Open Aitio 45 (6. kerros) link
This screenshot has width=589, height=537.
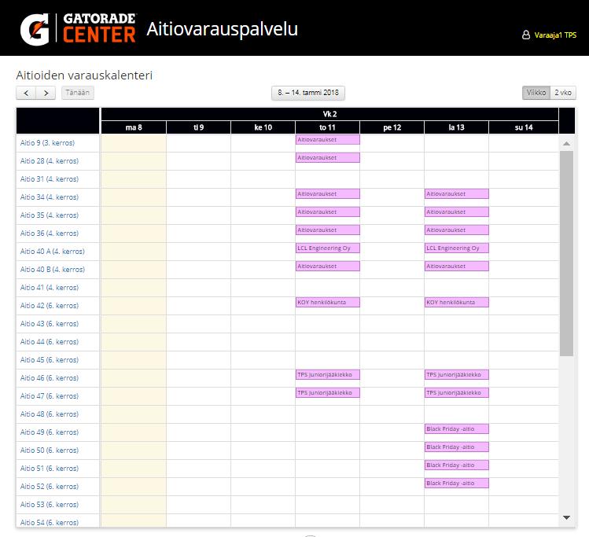pos(50,360)
